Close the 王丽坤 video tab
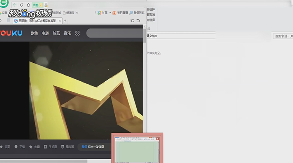293x163 pixels. coord(60,21)
